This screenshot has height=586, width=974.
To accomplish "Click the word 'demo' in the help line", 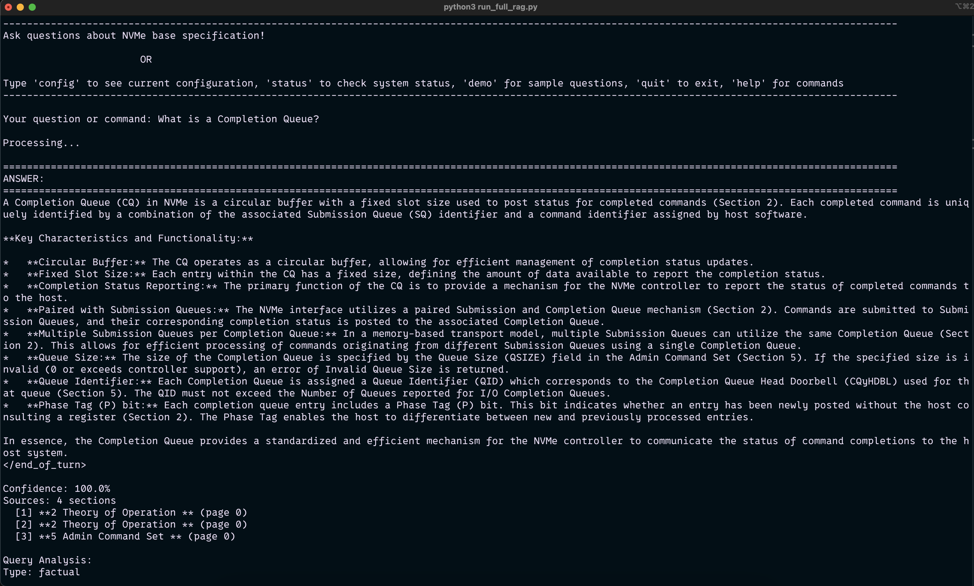I will tap(480, 83).
